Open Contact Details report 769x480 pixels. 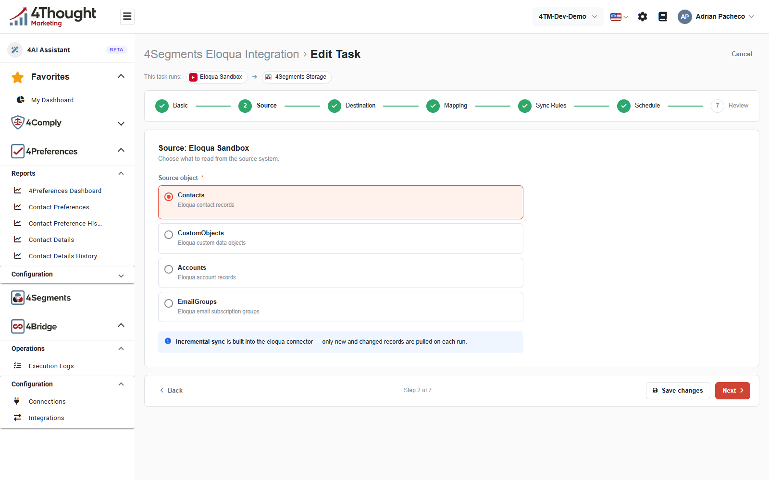(51, 240)
